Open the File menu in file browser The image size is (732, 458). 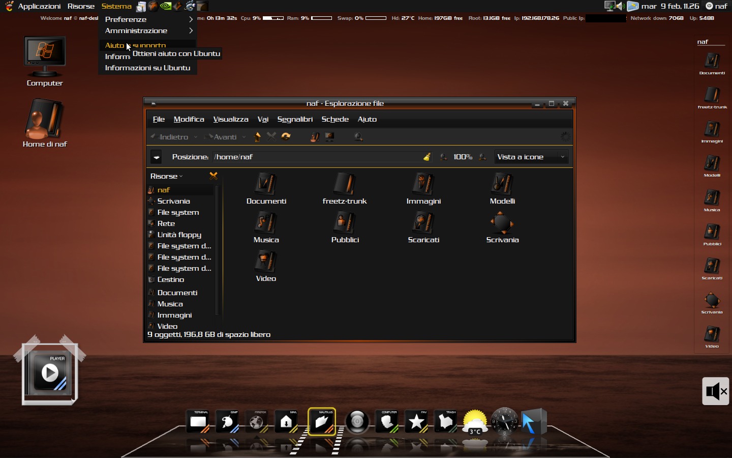coord(159,119)
